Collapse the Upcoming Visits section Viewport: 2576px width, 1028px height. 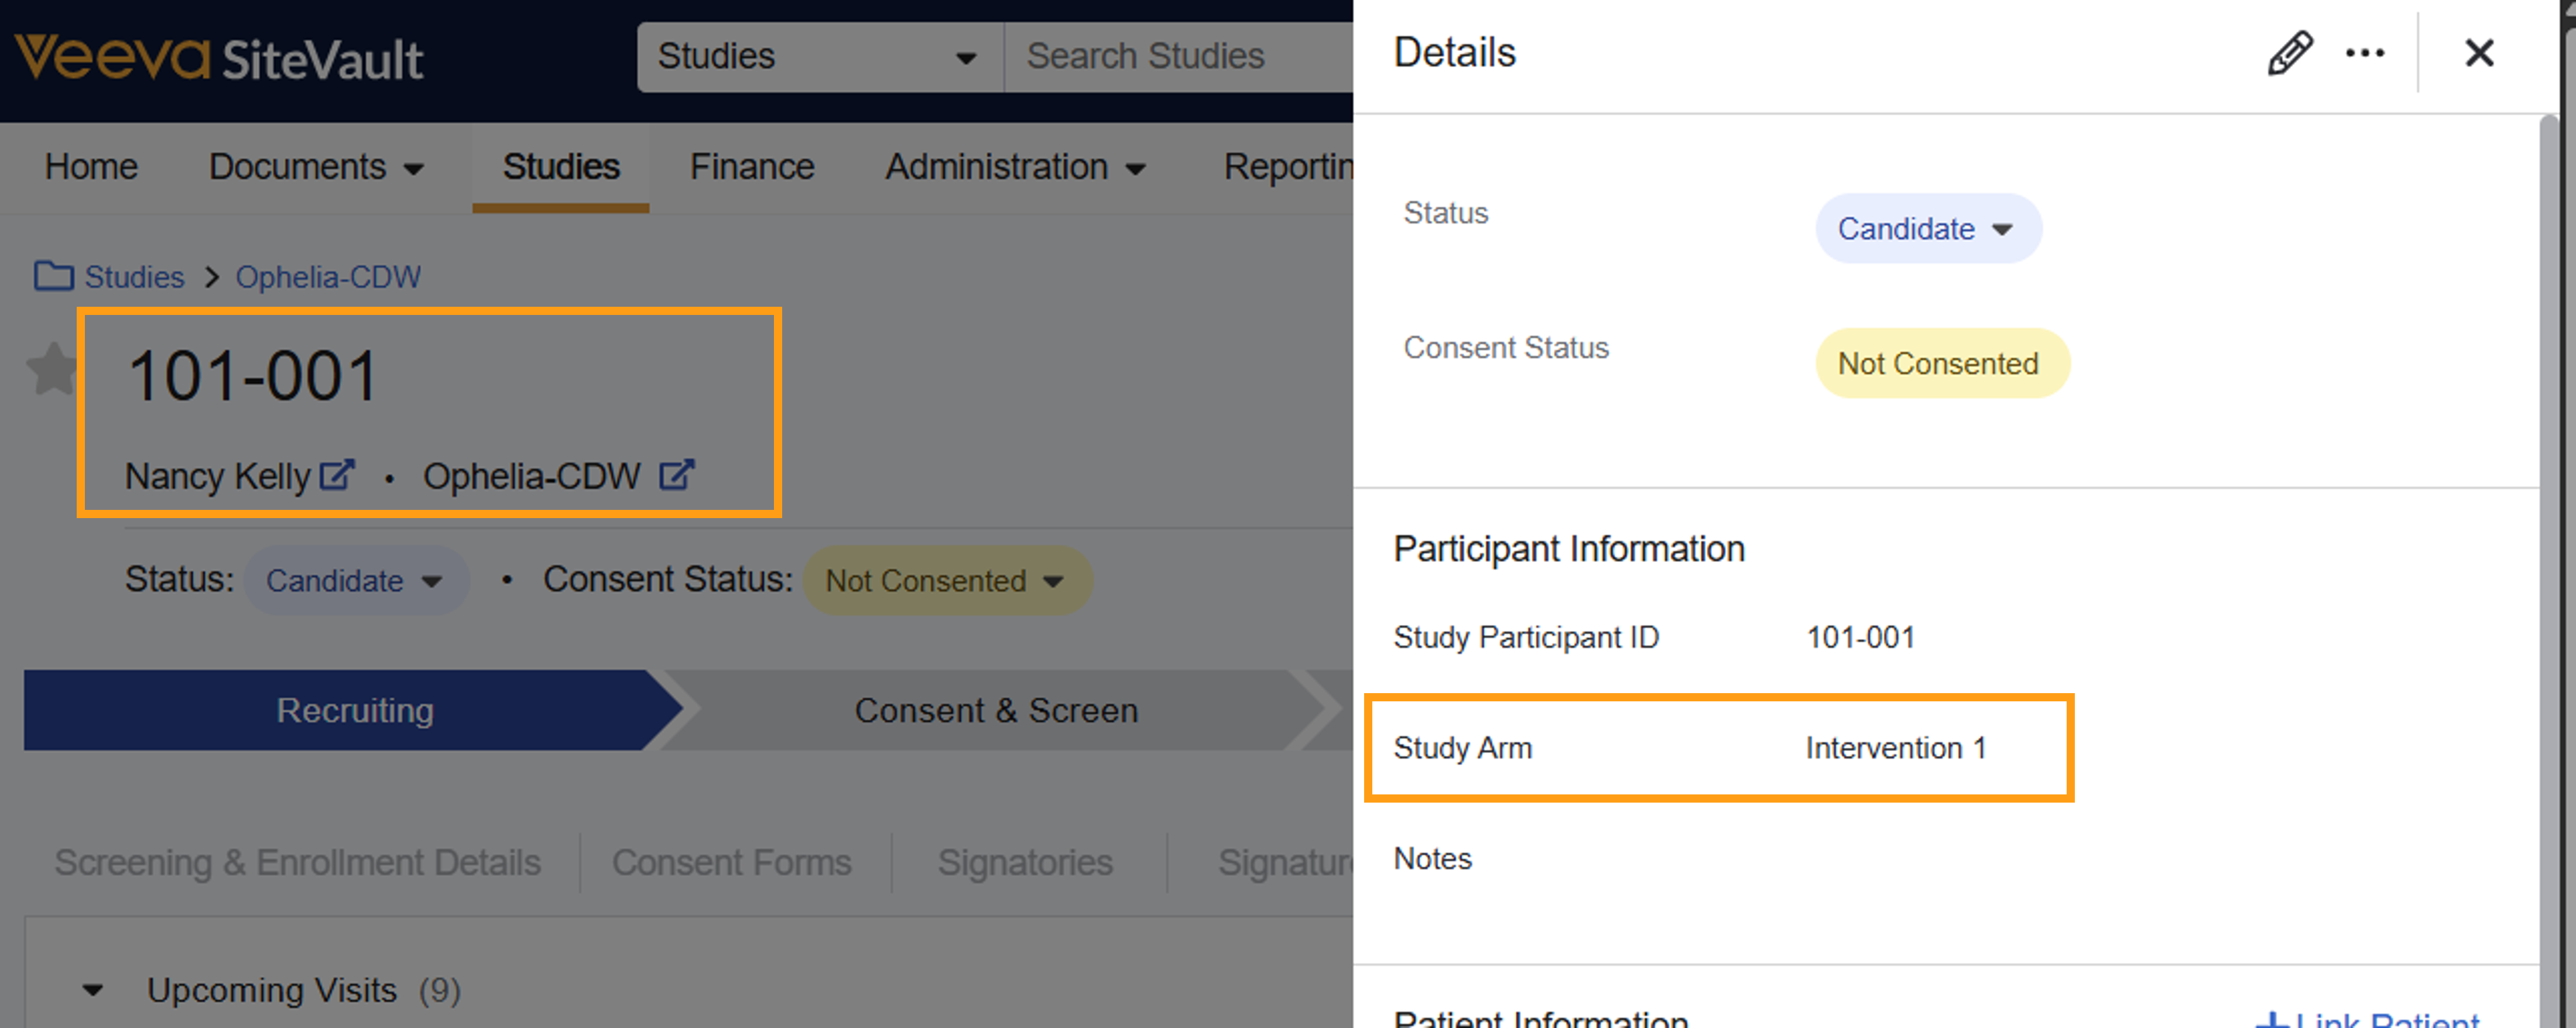[x=93, y=990]
